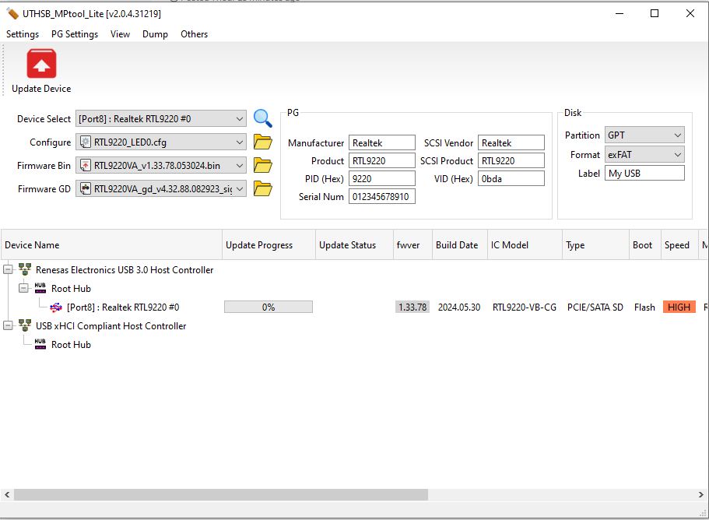Click the 0% update progress bar

(269, 307)
